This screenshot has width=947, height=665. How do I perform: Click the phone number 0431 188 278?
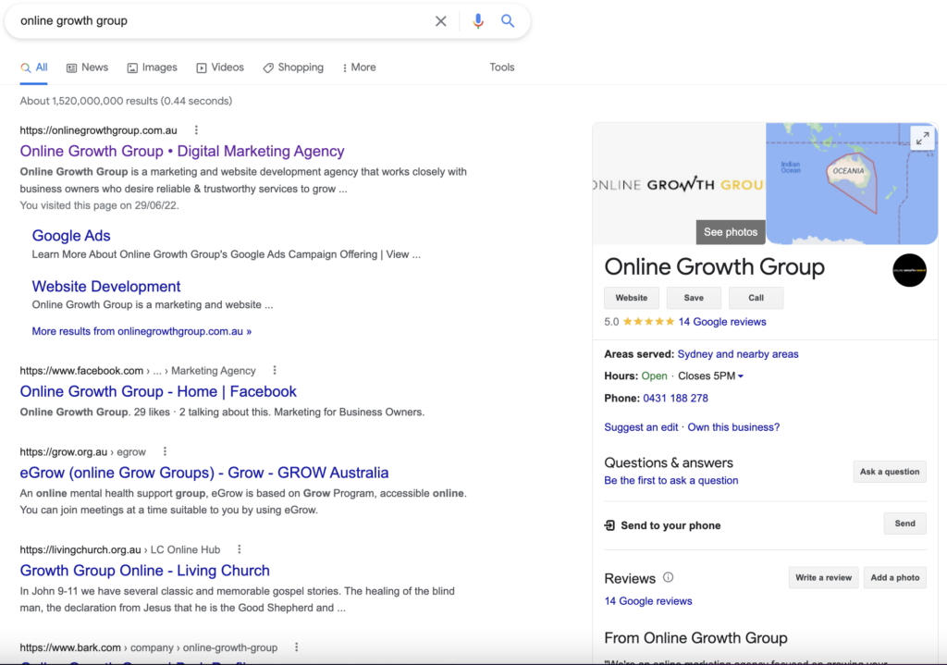(675, 398)
